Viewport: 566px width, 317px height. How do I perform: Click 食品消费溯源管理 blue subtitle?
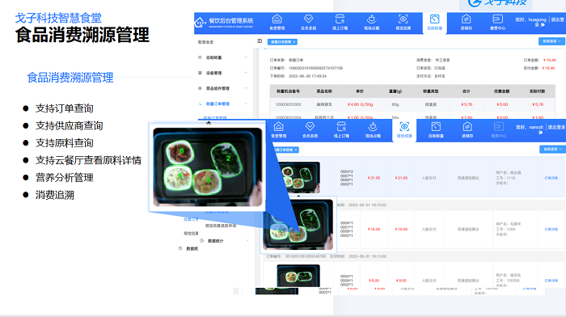70,78
